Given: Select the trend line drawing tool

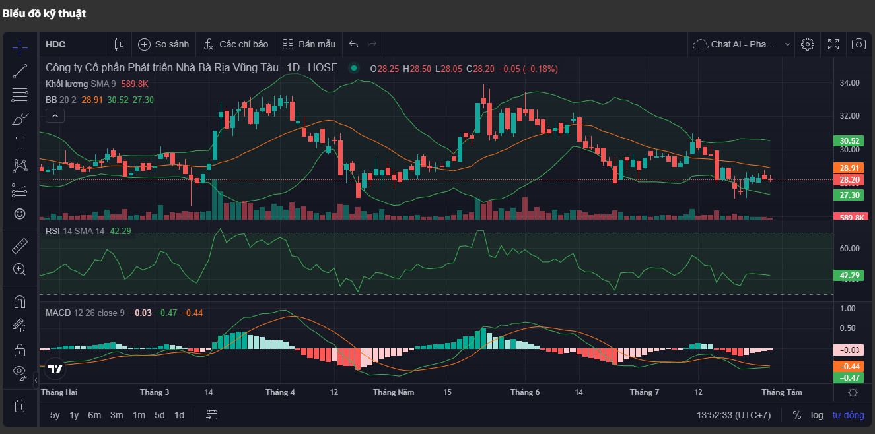Looking at the screenshot, I should 20,71.
